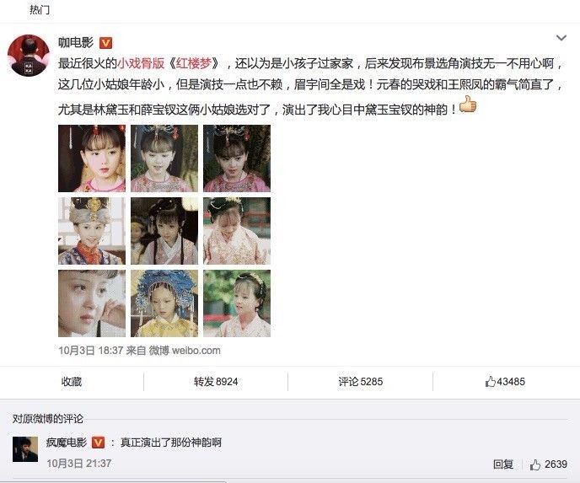Screen dimensions: 580x483
Task: Click the 转发 8924 repost button
Action: tap(216, 382)
